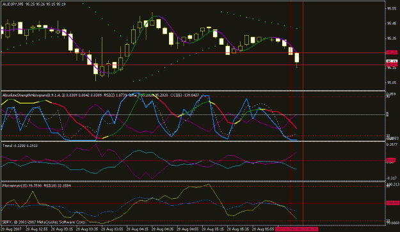Click the 28 Aug 04:15 time label

[x=138, y=229]
